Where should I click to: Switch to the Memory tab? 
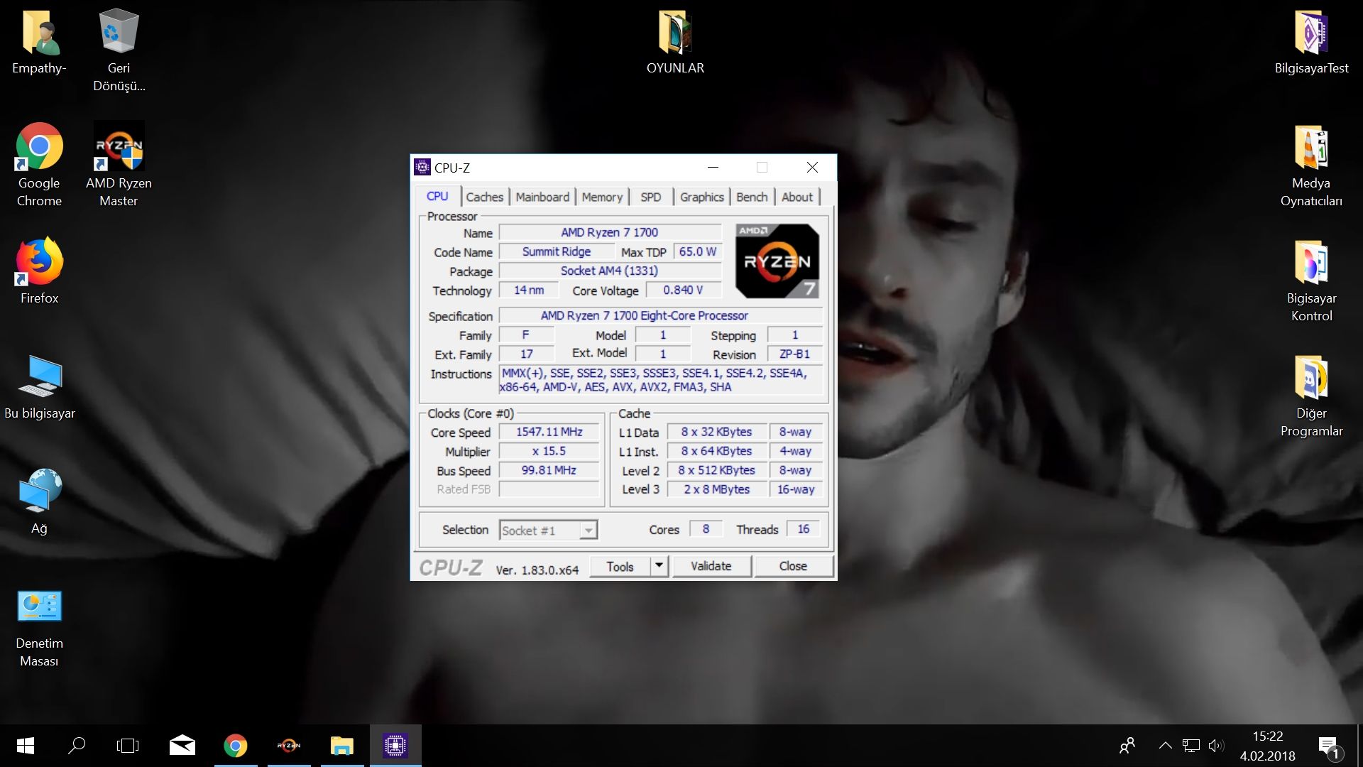[x=601, y=197]
